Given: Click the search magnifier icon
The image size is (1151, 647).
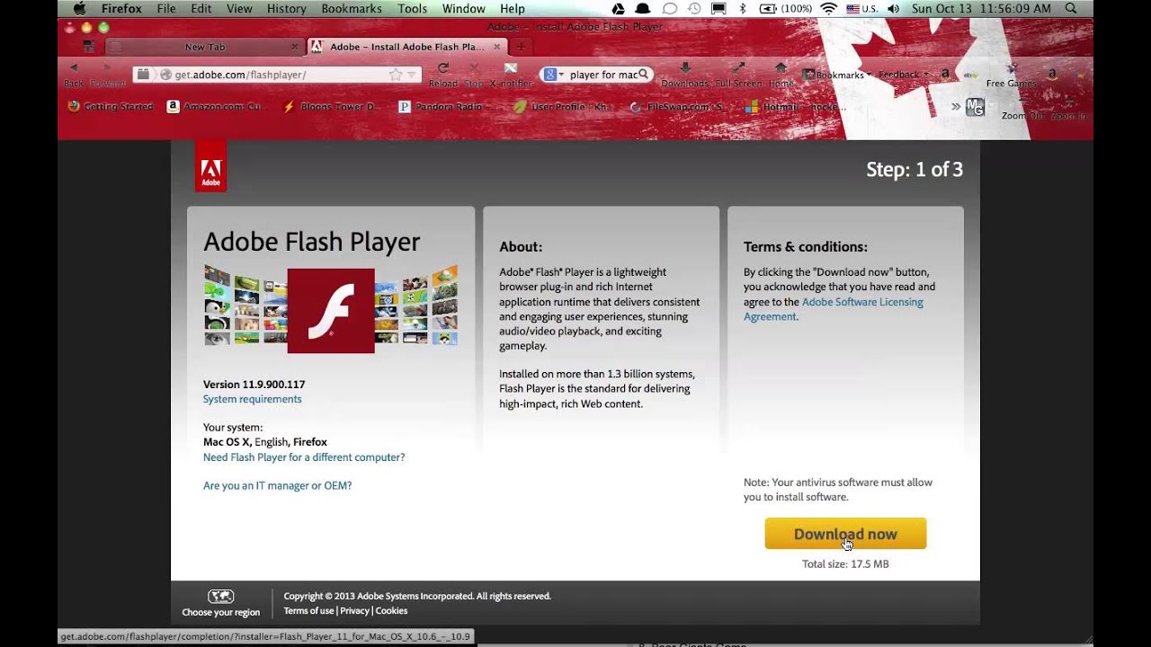Looking at the screenshot, I should [643, 75].
